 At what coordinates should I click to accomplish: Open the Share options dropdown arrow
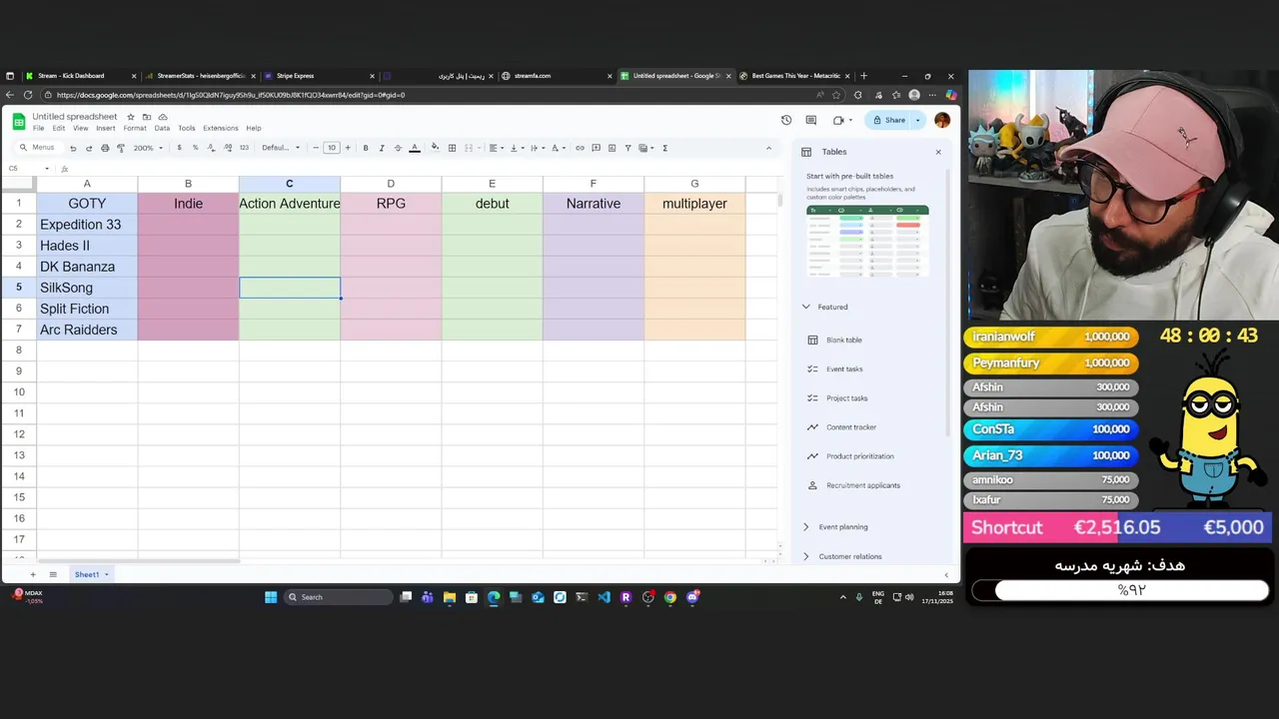917,120
